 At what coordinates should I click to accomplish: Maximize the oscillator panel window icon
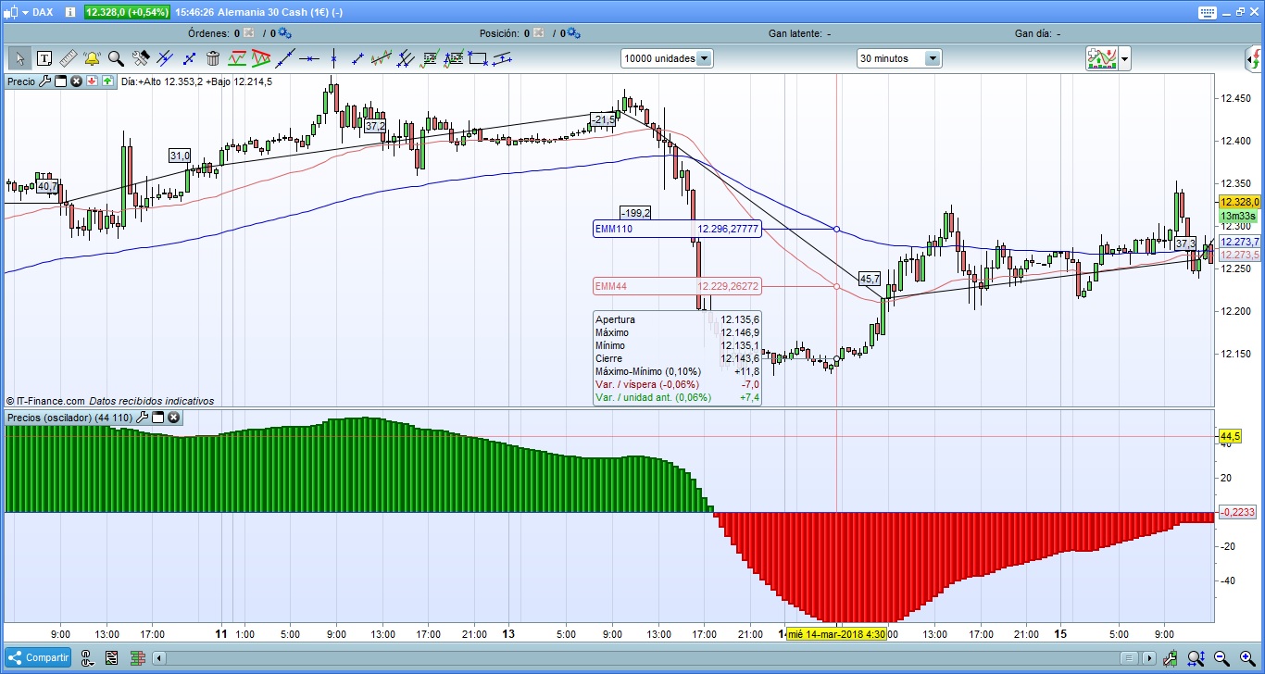157,418
